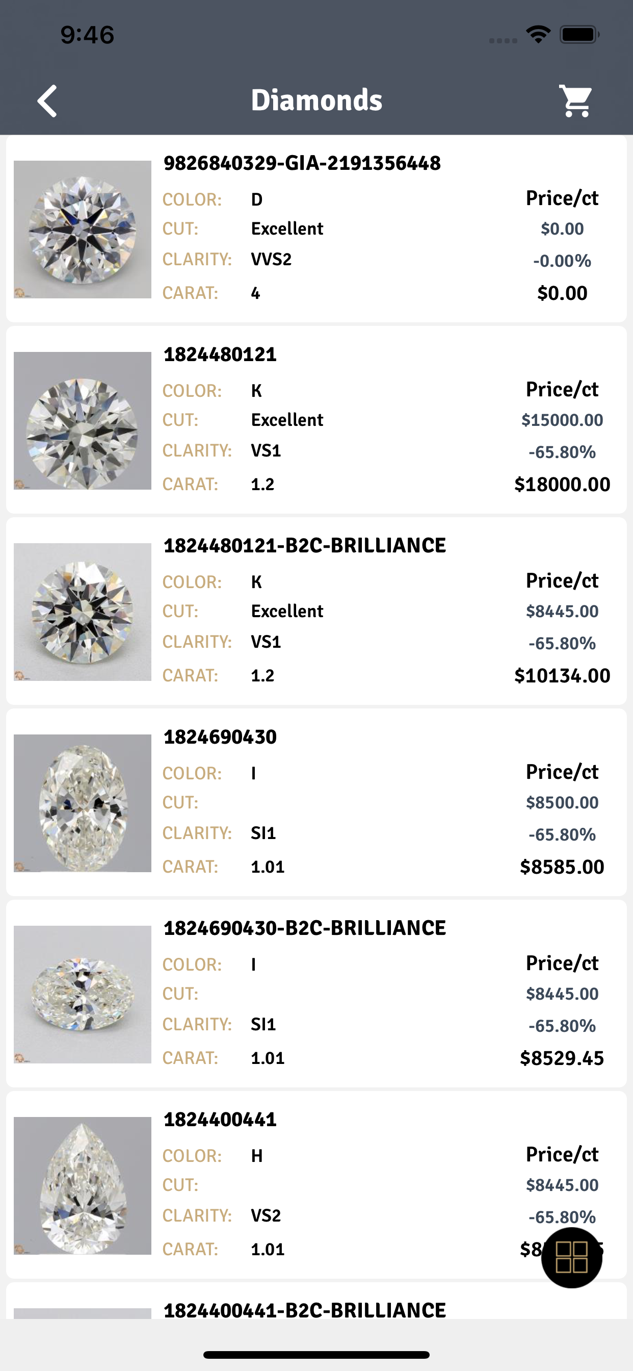Open the 1824690430-B2C-BRILLIANCE listing title
This screenshot has width=633, height=1371.
pyautogui.click(x=304, y=928)
